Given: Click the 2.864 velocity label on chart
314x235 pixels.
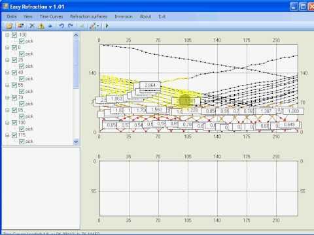Looking at the screenshot, I should 150,85.
